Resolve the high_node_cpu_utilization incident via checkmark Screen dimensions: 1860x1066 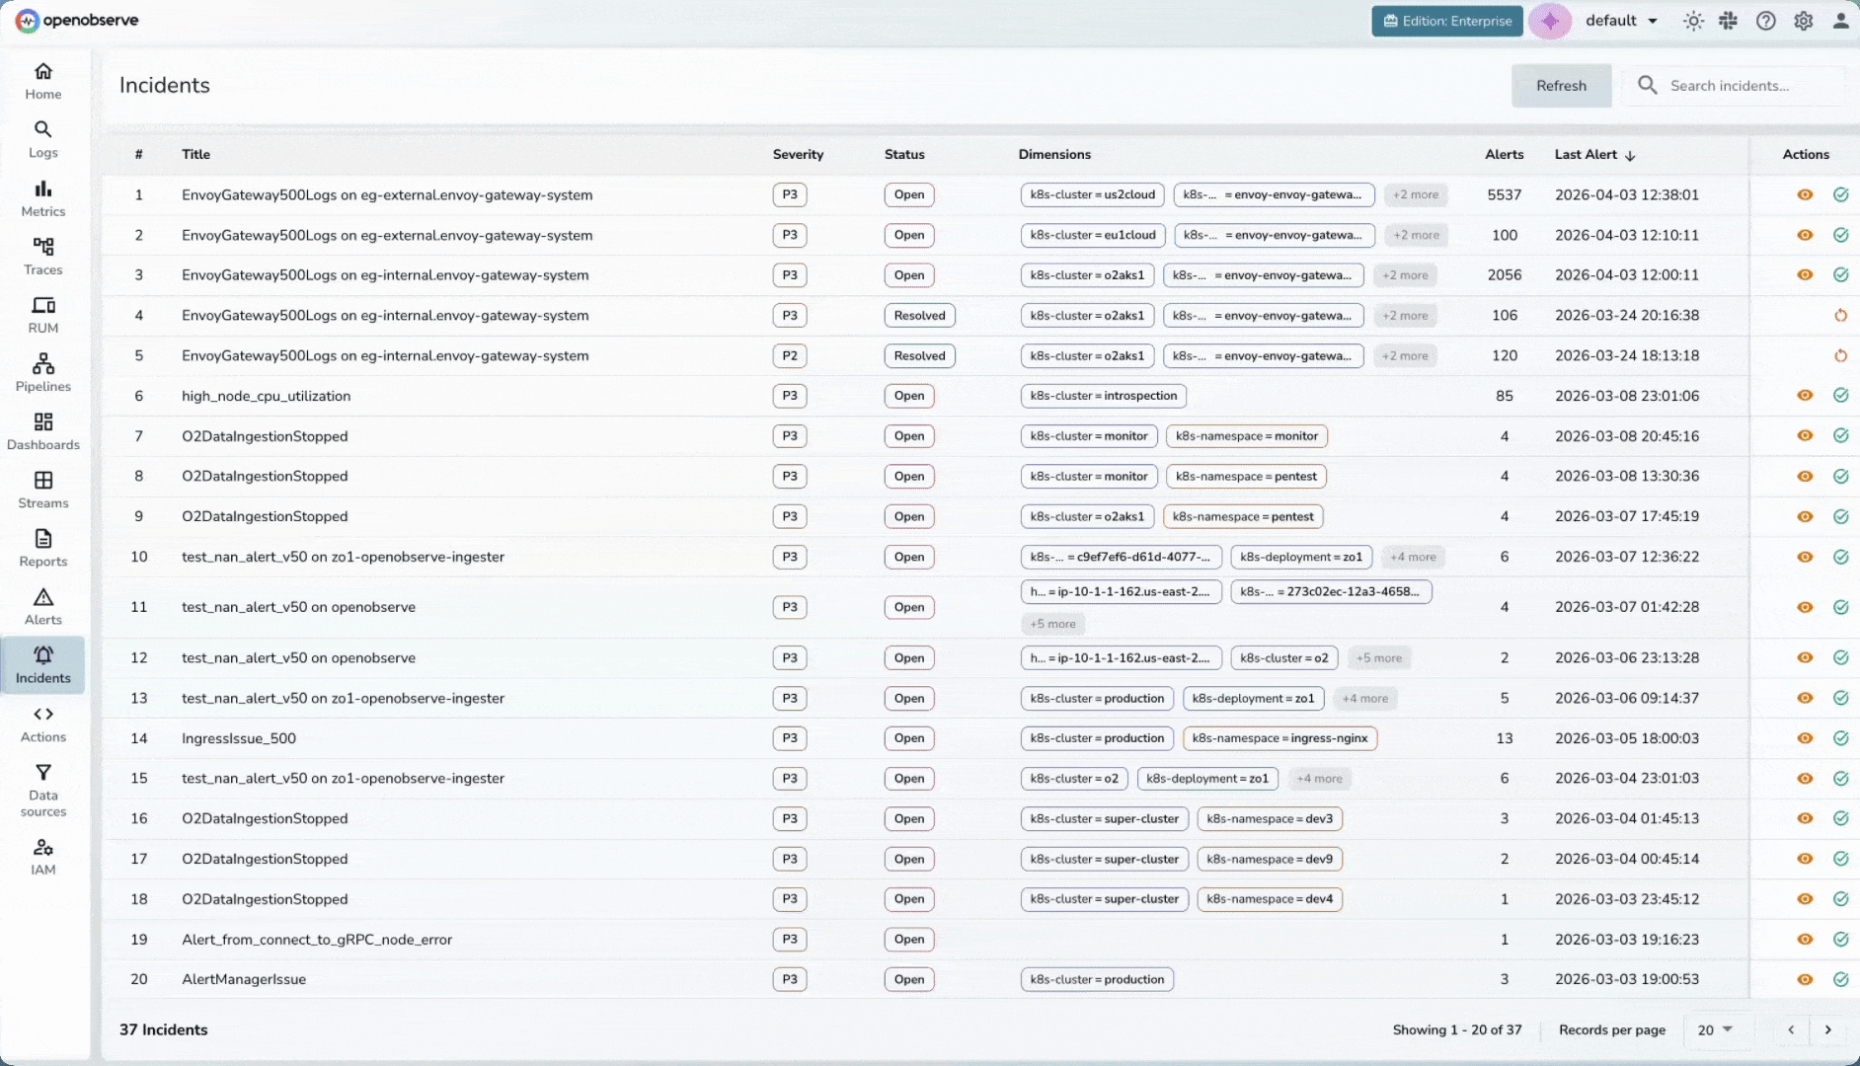point(1840,395)
